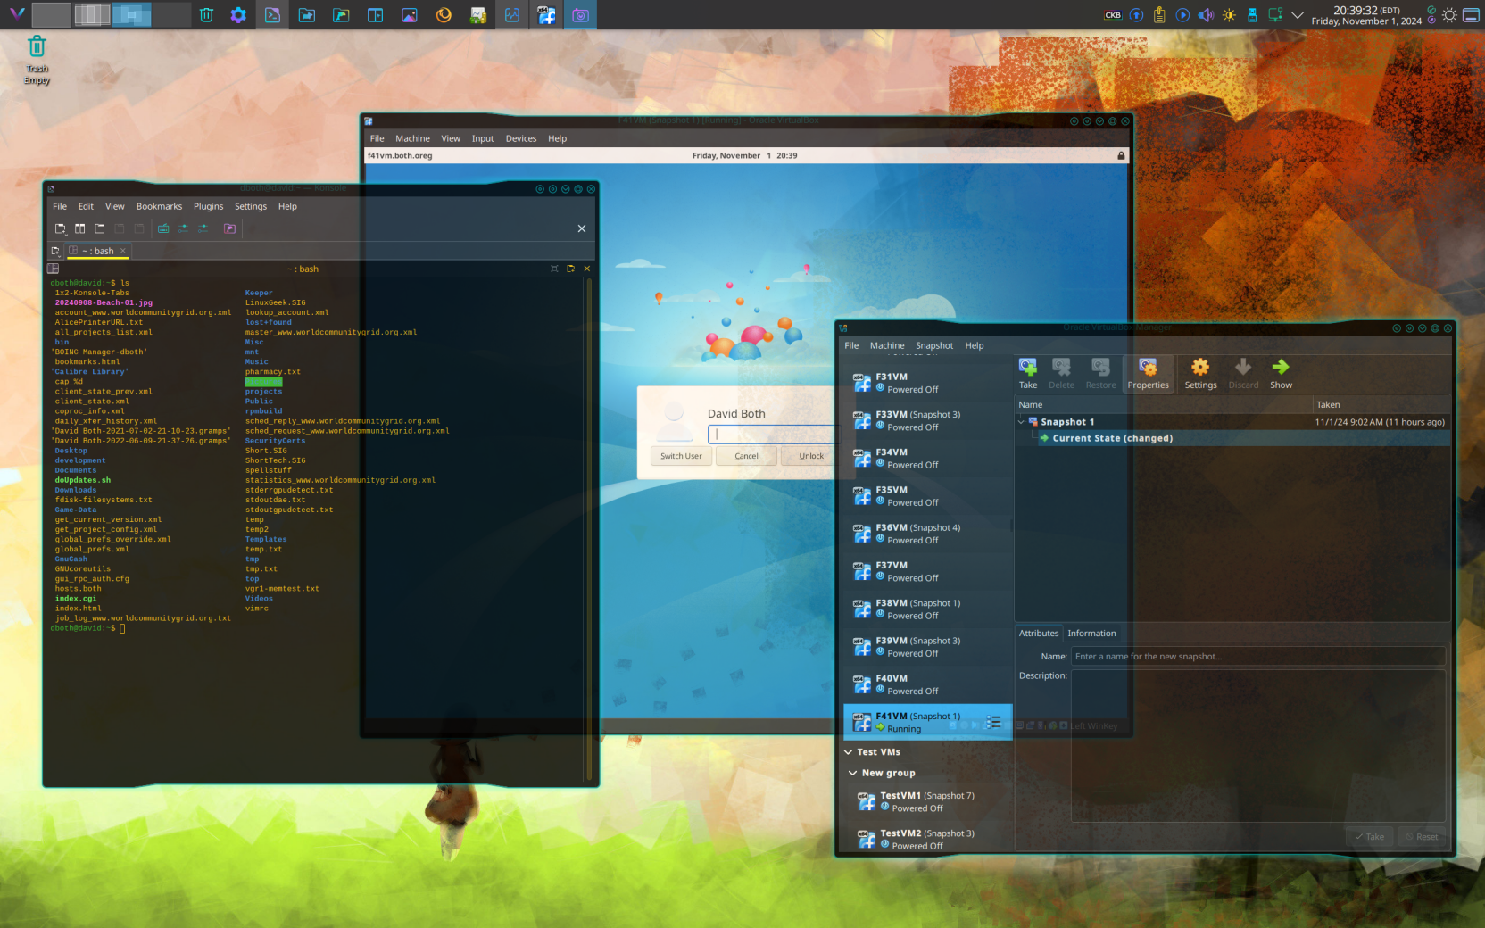The image size is (1485, 928).
Task: Open the Bookmarks menu in Konsole
Action: [159, 206]
